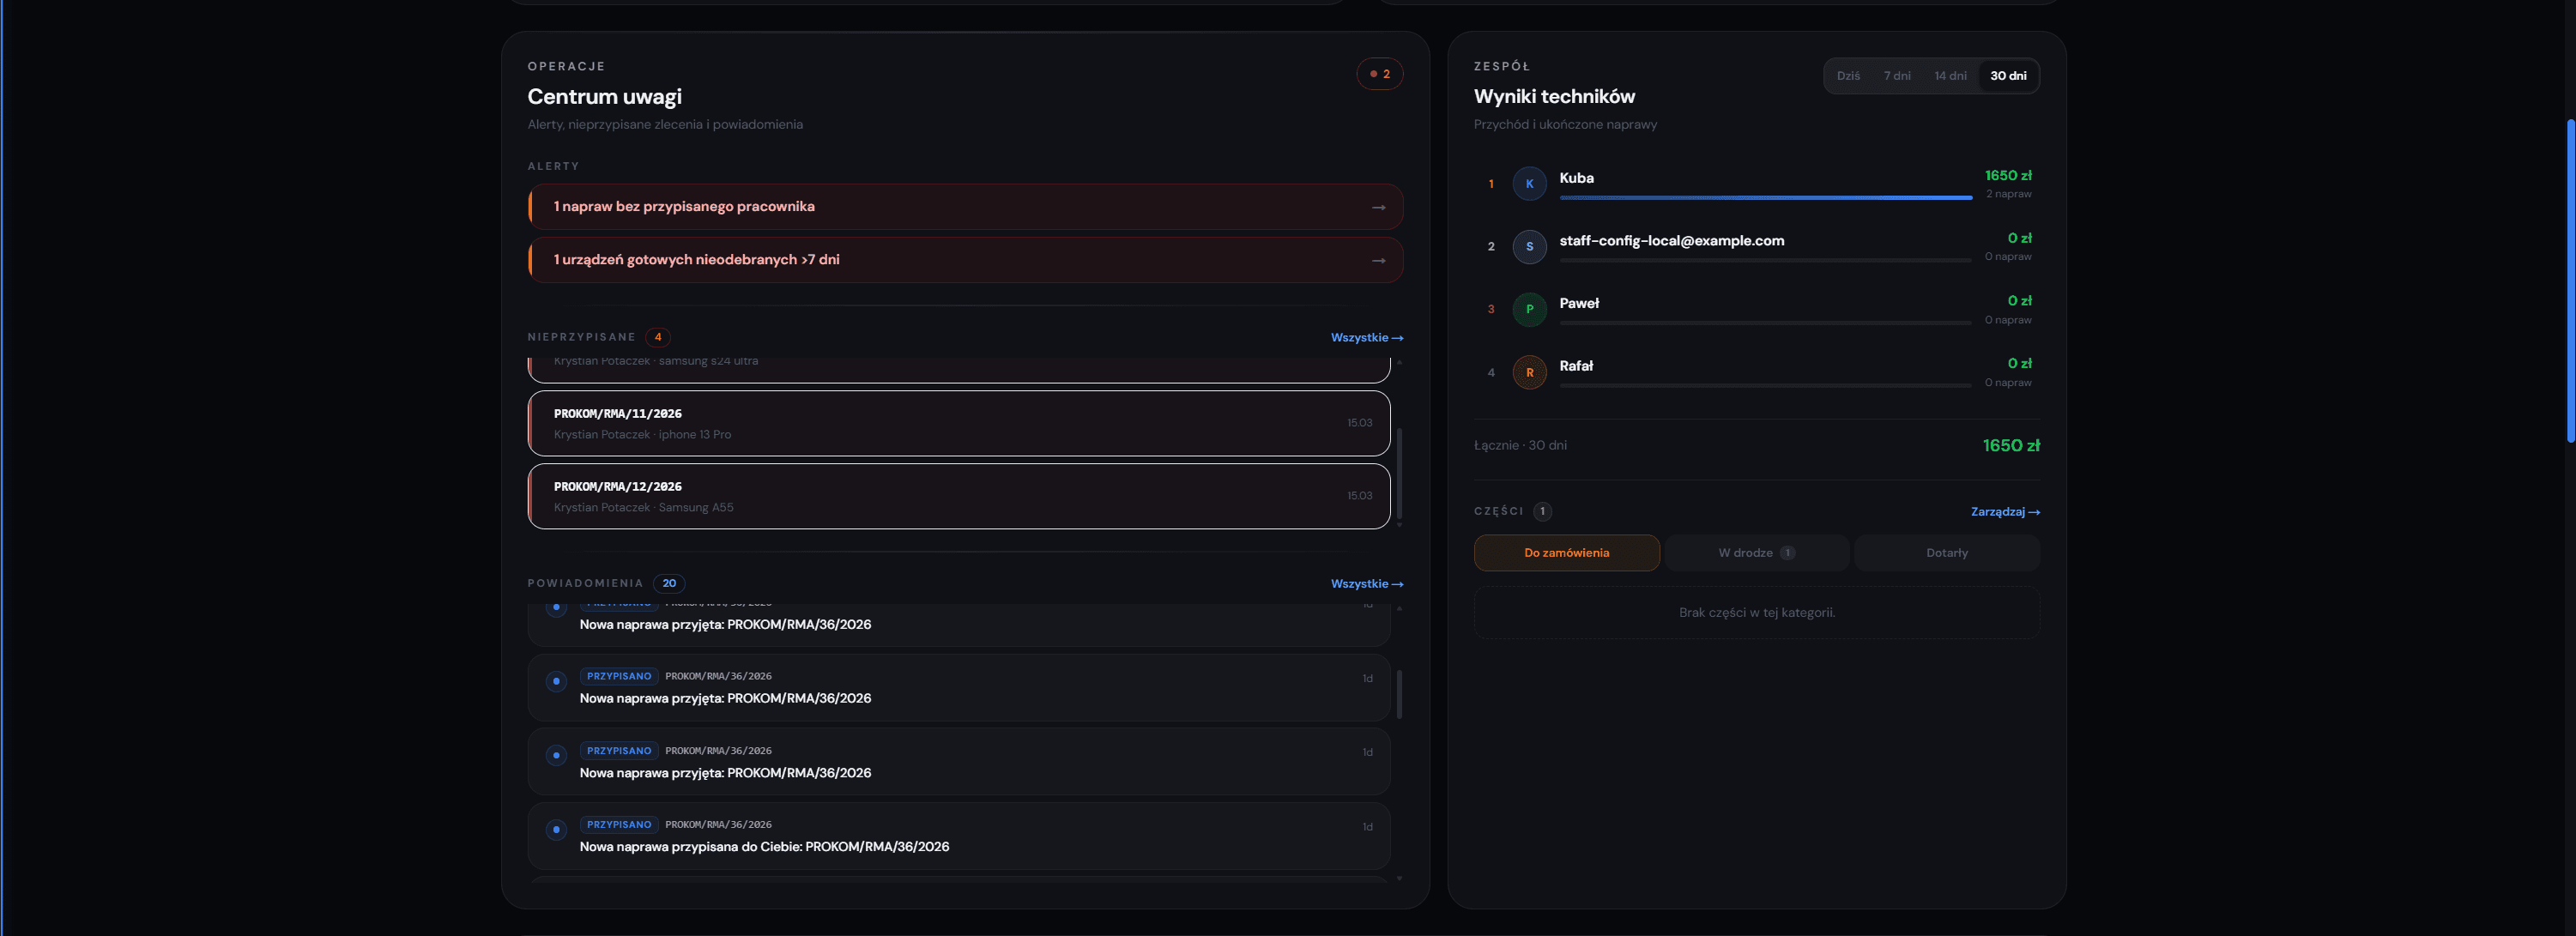Click the notifications list scrollbar

tap(1399, 694)
